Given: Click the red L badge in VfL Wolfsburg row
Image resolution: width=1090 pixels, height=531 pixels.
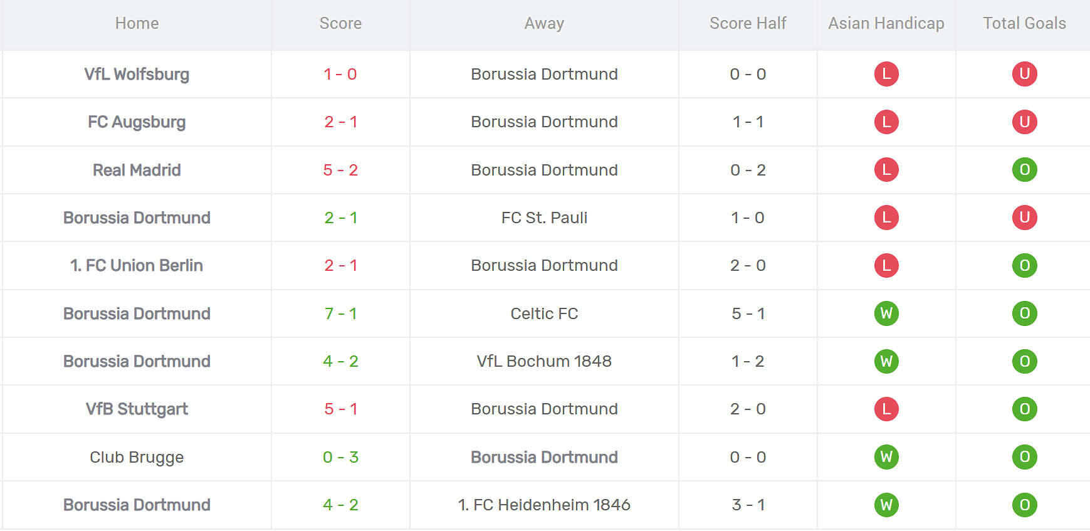Looking at the screenshot, I should (886, 74).
